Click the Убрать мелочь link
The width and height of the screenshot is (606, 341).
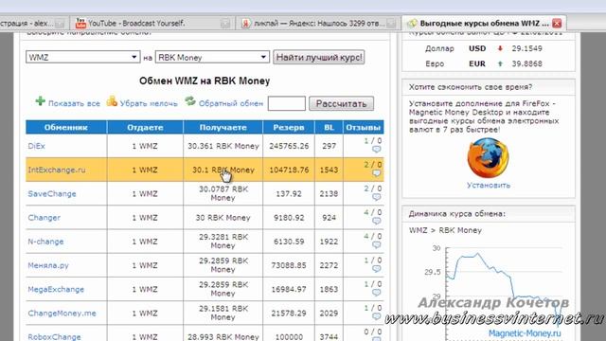149,103
